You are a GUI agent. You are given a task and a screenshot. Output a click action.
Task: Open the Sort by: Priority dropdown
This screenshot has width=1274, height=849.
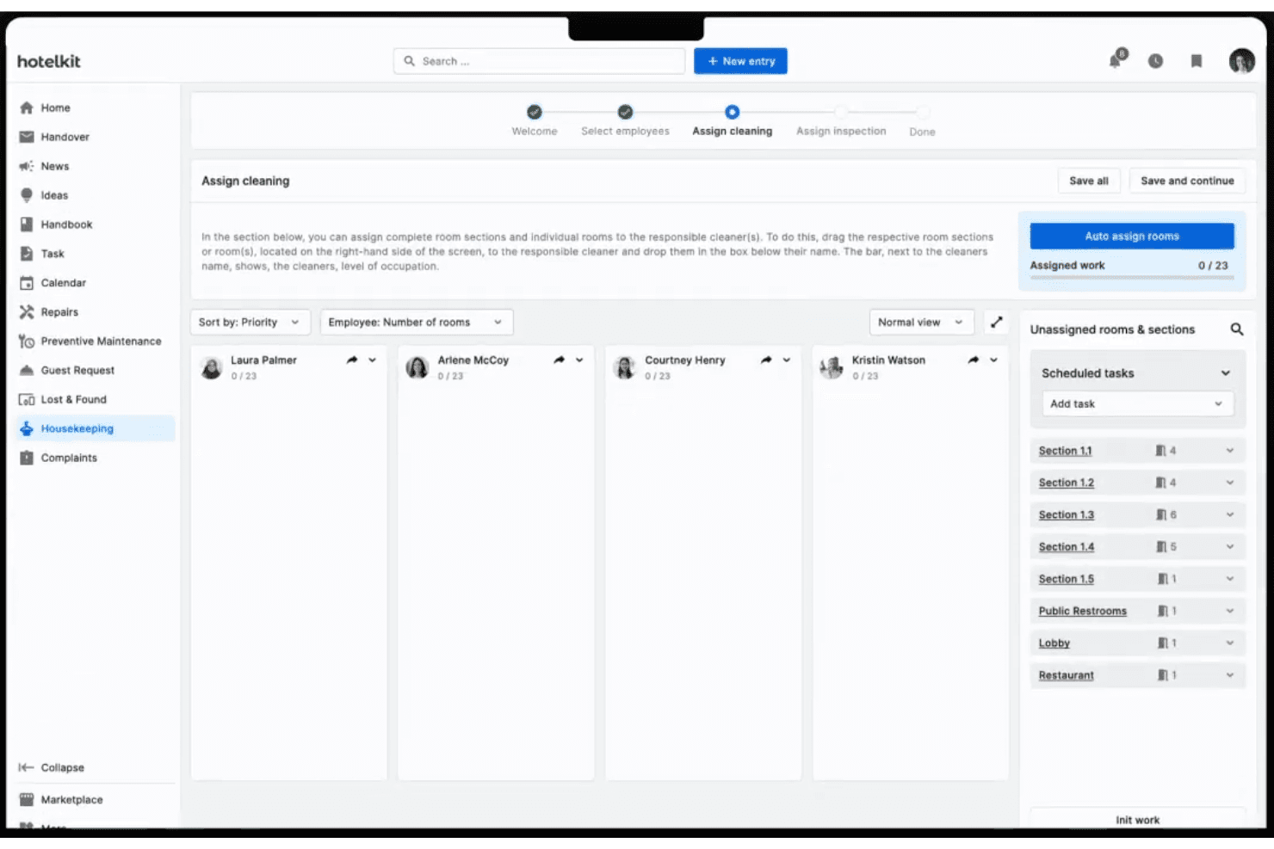pos(250,322)
